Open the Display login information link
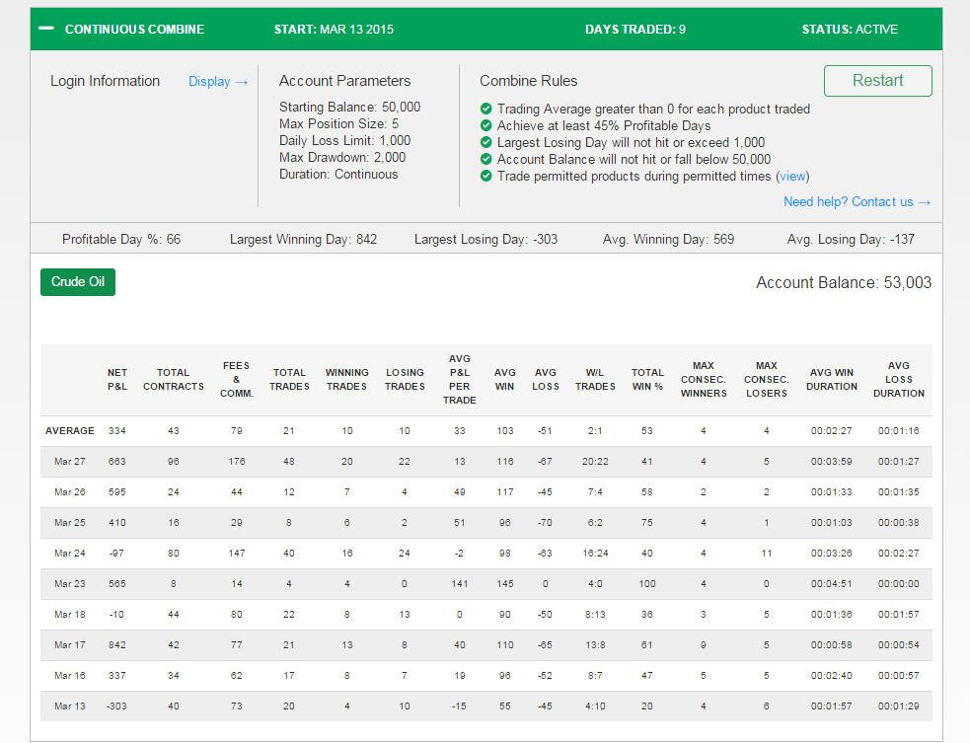 click(x=218, y=82)
